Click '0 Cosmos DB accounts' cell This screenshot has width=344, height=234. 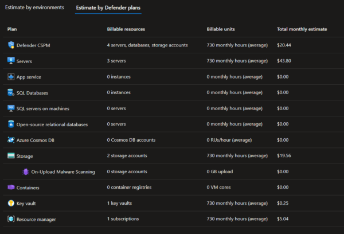[x=131, y=140]
